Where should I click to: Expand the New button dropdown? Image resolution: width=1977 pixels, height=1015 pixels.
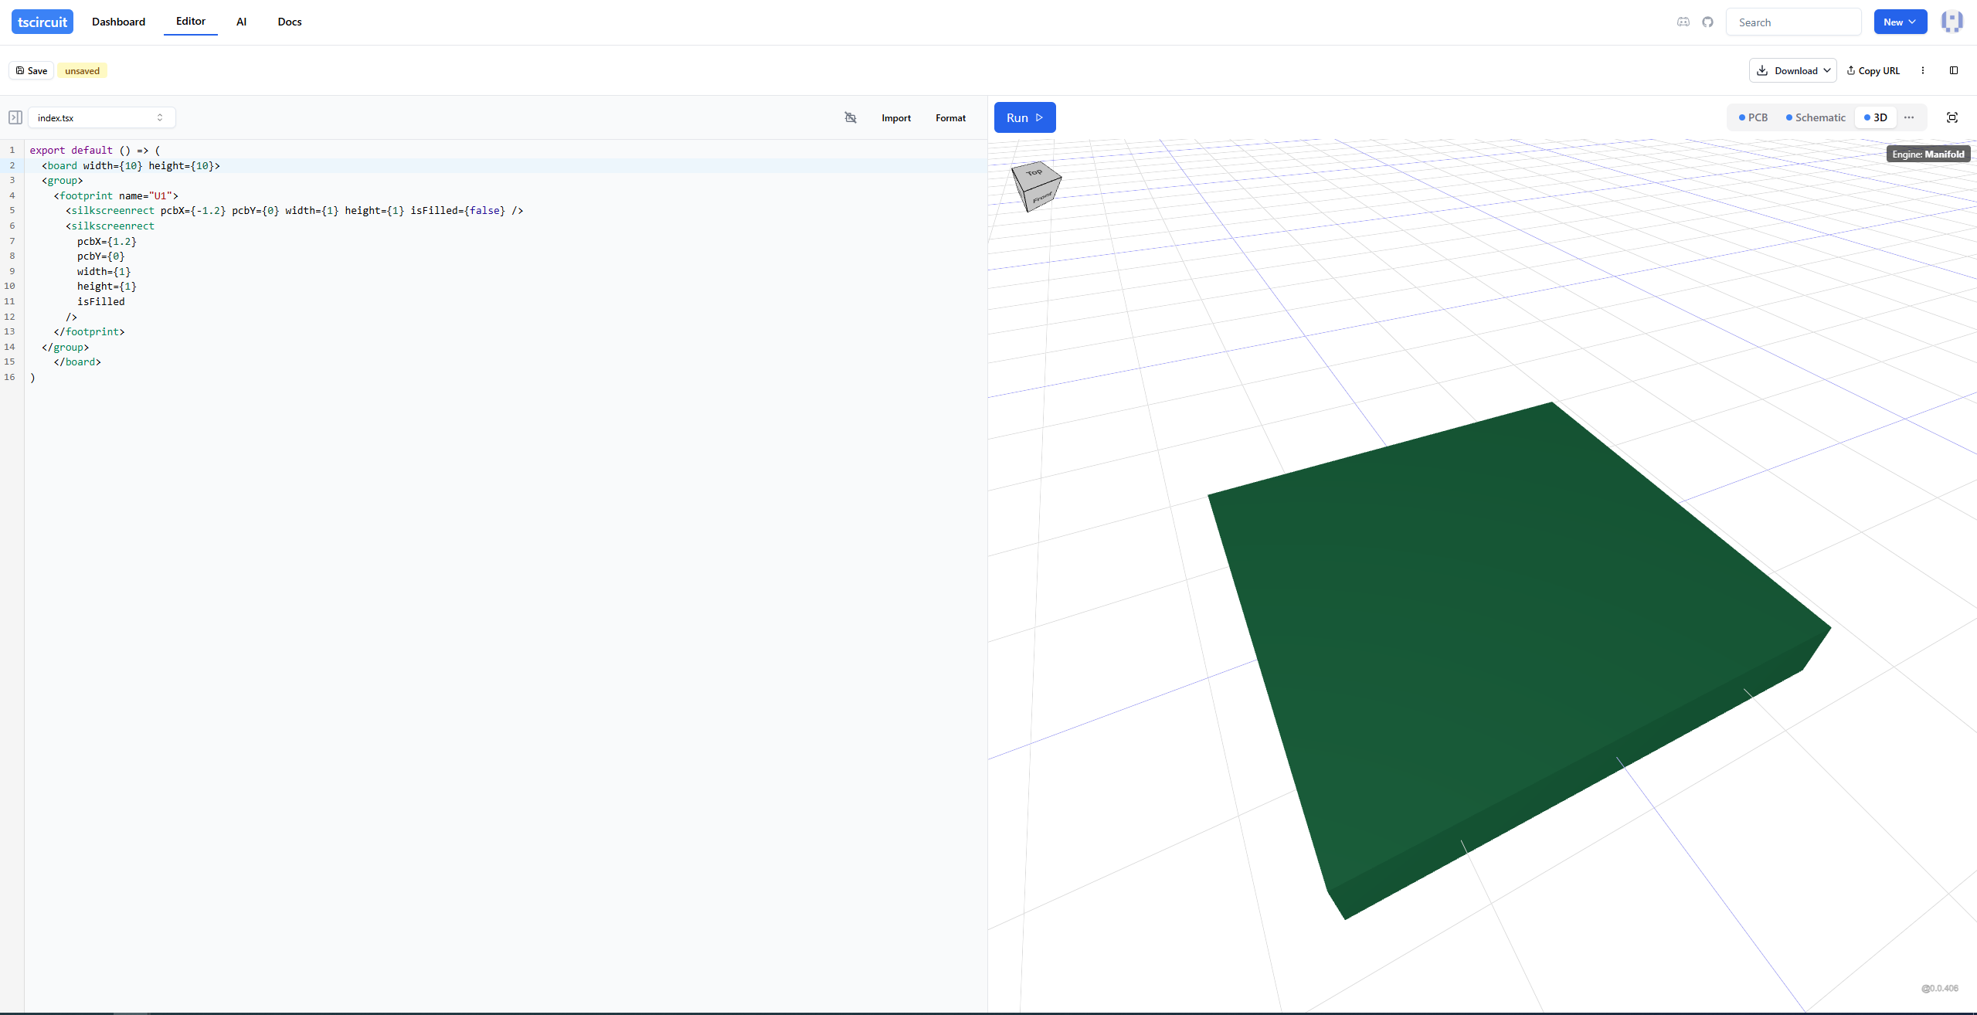click(1900, 22)
